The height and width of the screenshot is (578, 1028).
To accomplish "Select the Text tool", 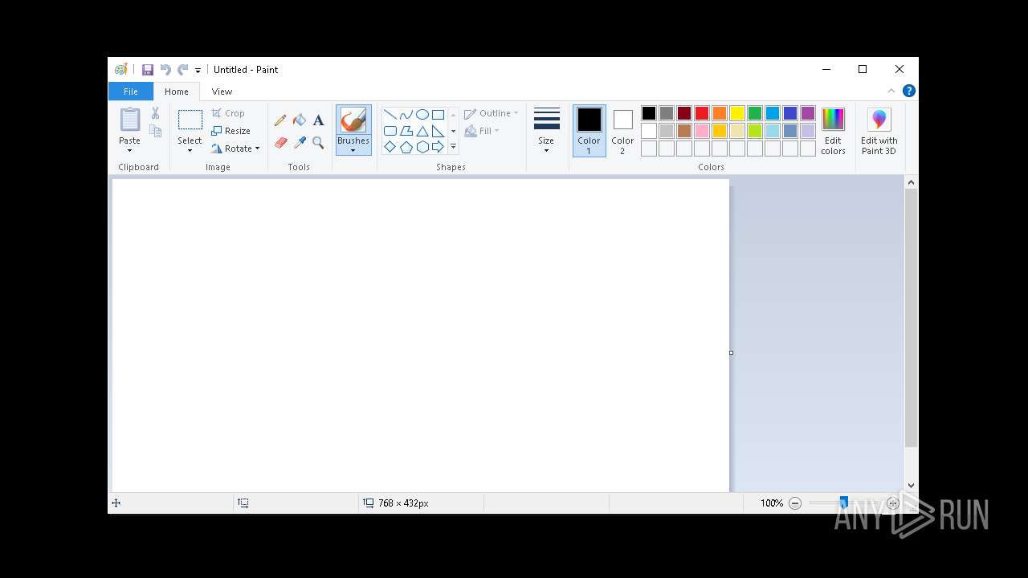I will pos(318,120).
